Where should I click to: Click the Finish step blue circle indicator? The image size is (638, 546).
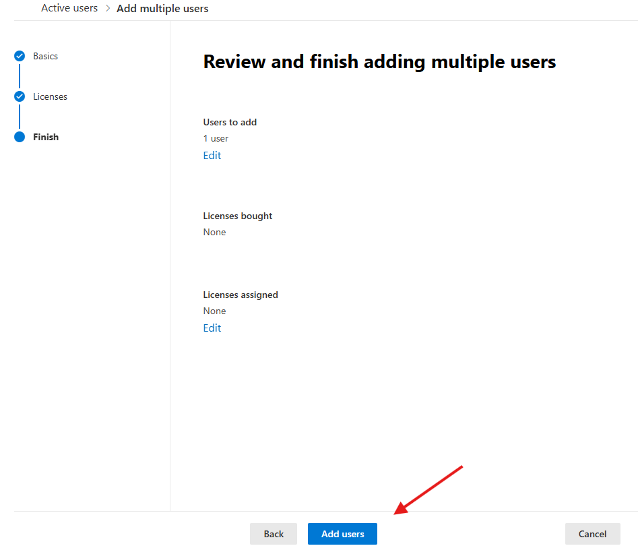click(20, 137)
